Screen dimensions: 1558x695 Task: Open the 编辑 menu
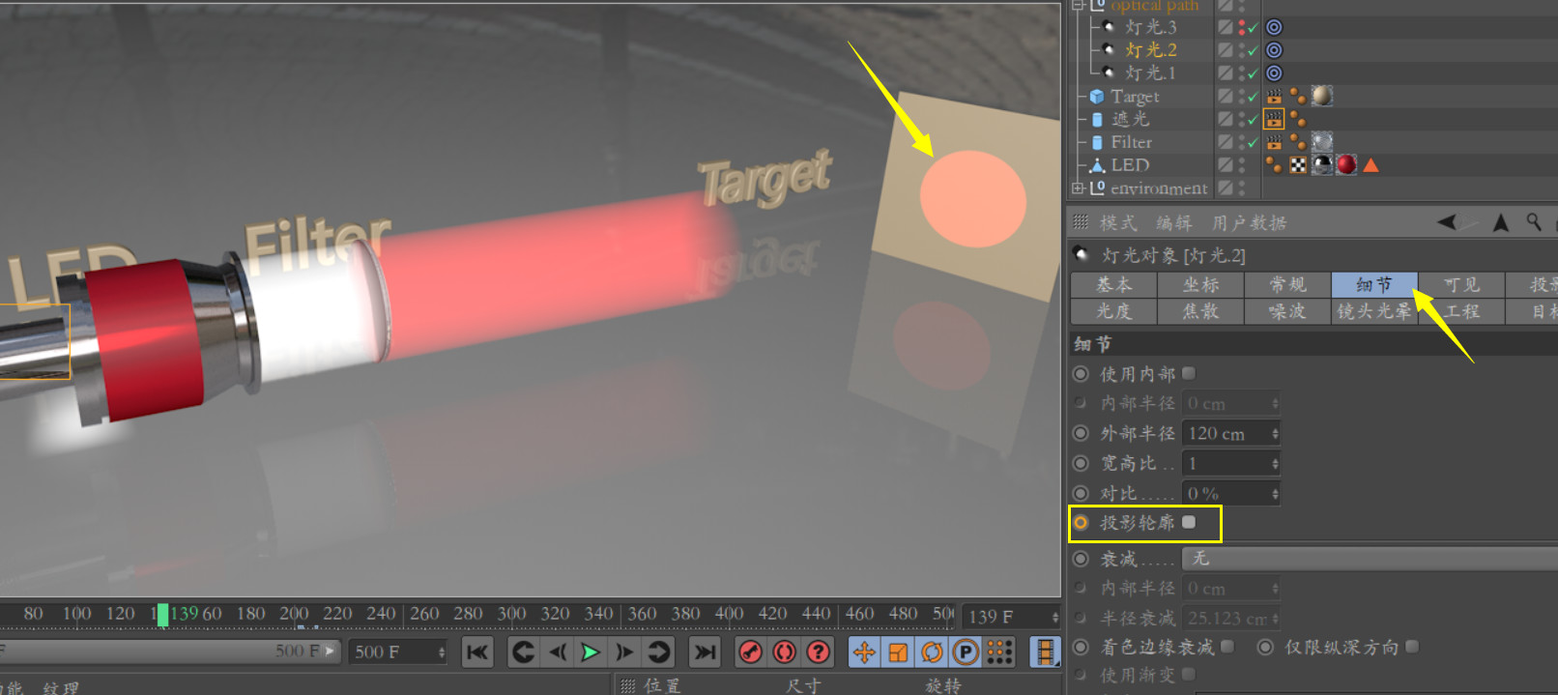1173,223
